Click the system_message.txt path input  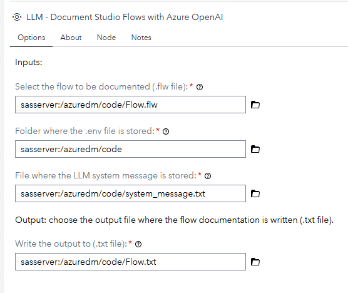click(x=130, y=193)
